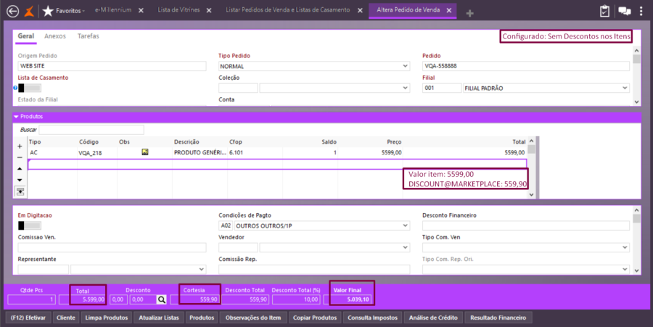This screenshot has width=653, height=327.
Task: Click the image icon in Obs column
Action: click(145, 152)
